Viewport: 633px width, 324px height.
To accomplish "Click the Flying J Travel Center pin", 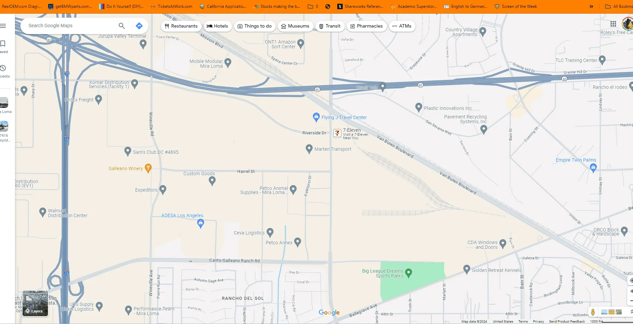I will [316, 117].
